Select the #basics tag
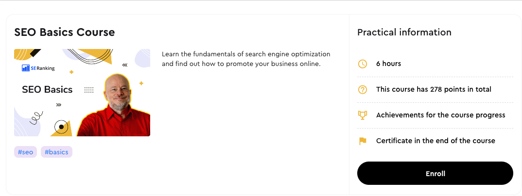 click(56, 152)
